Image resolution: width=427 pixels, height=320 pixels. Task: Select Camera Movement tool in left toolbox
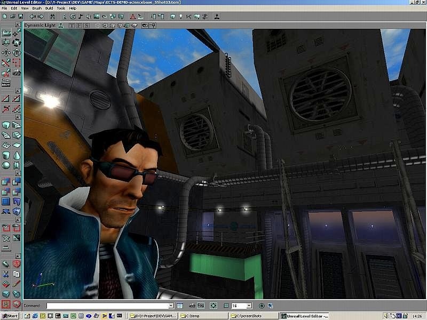point(6,33)
